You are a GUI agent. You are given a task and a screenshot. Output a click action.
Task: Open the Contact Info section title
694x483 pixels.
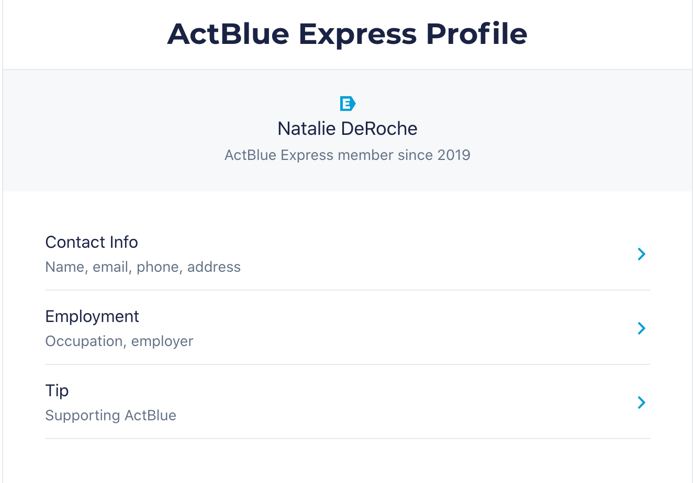tap(92, 243)
